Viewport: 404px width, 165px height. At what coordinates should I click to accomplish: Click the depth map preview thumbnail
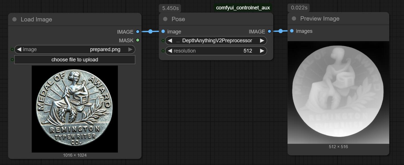pos(338,92)
